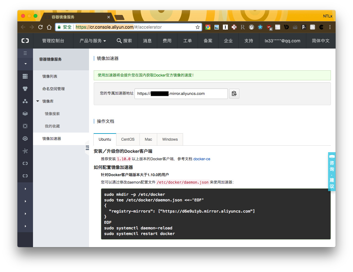Click the 'VD' extension icon
This screenshot has height=272, width=353.
pyautogui.click(x=286, y=27)
